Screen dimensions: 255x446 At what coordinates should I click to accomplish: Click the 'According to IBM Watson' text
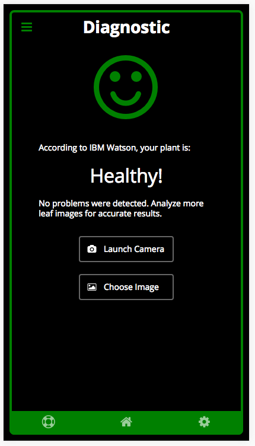[114, 148]
